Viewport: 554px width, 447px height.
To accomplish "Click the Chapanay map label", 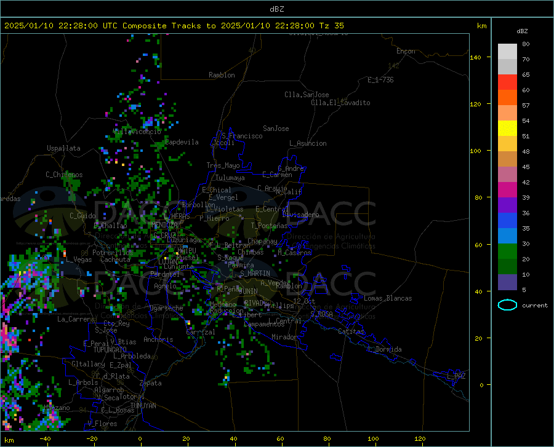I will 262,241.
